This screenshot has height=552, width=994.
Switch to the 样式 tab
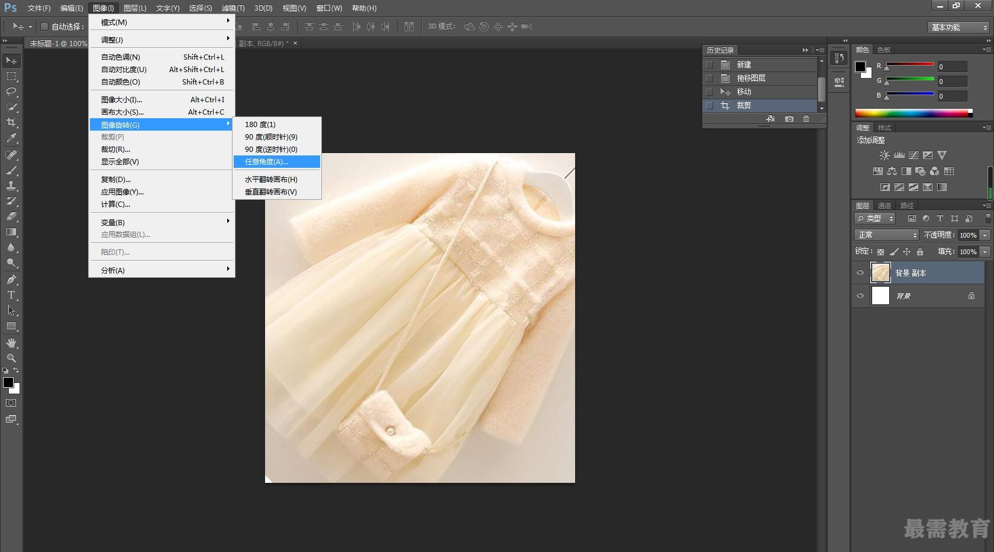[x=885, y=128]
